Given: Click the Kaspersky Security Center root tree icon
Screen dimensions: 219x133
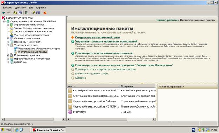Looking at the screenshot, I should (4, 18).
